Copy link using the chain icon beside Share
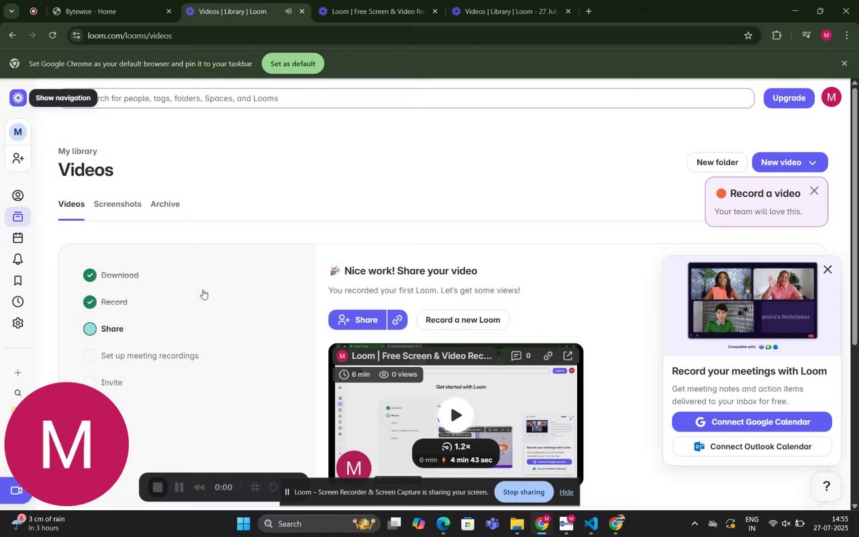 [397, 320]
